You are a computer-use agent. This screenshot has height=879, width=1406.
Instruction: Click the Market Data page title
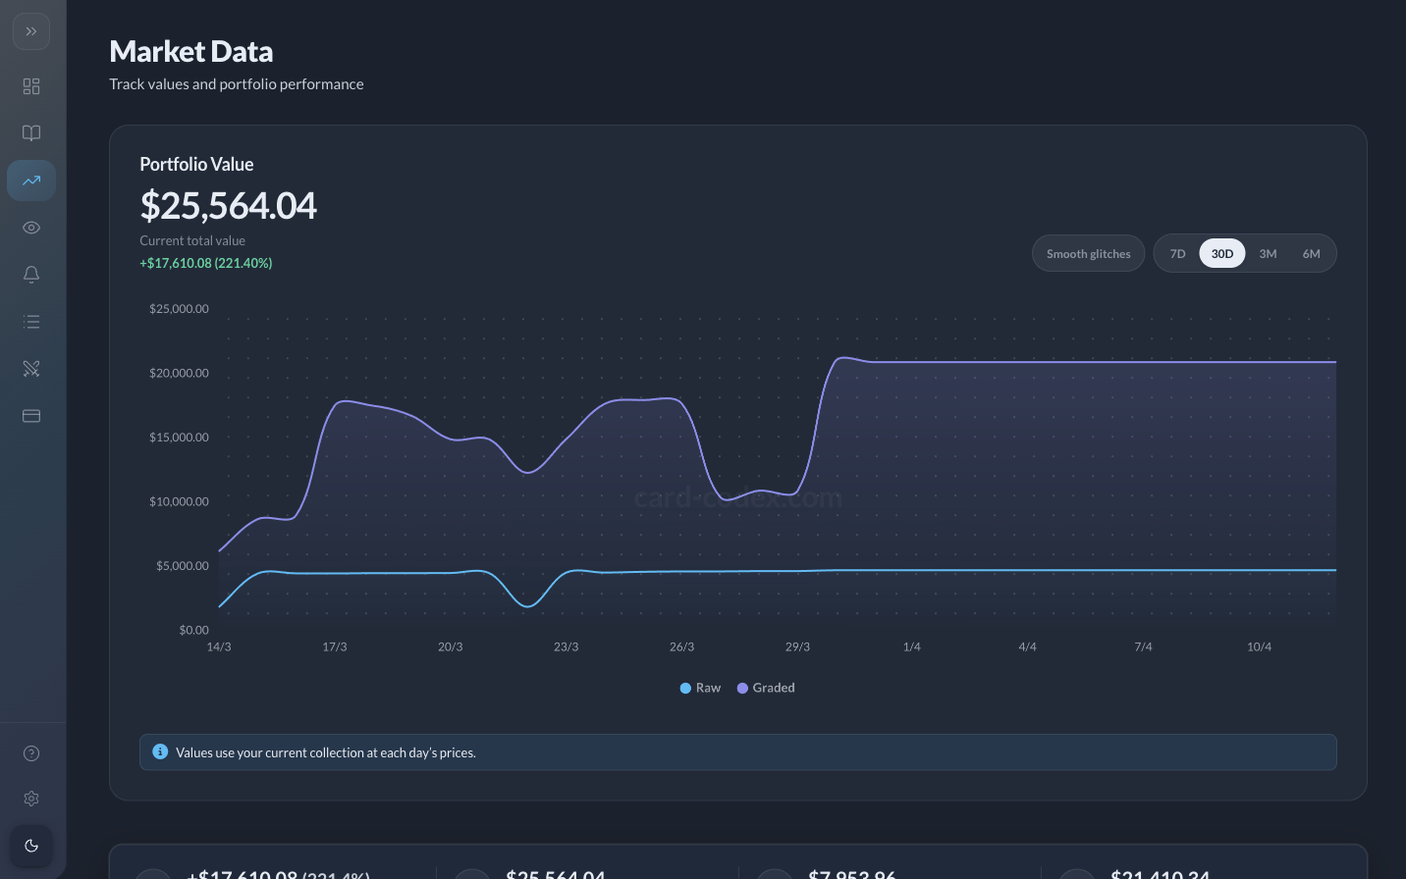click(191, 51)
